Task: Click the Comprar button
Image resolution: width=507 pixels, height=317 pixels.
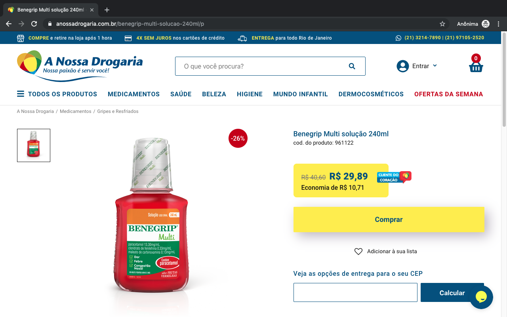Action: pyautogui.click(x=389, y=219)
